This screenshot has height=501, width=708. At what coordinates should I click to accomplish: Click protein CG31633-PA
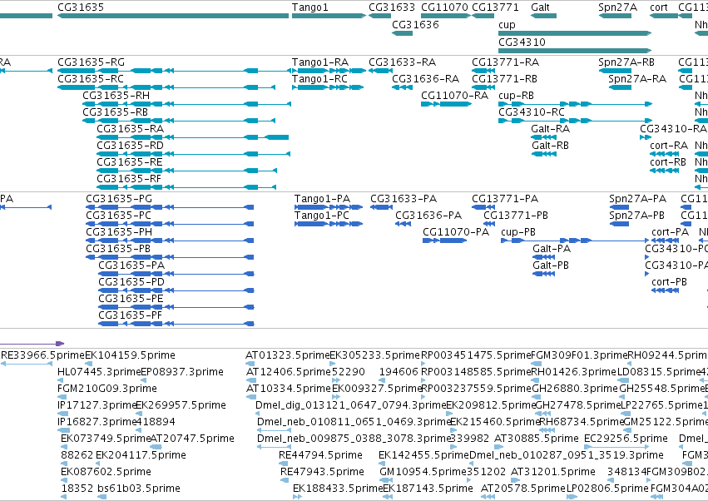[404, 199]
